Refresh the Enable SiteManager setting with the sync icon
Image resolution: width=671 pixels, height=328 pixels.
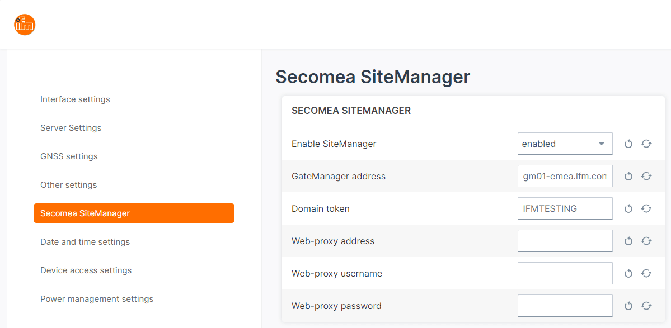[x=646, y=144]
